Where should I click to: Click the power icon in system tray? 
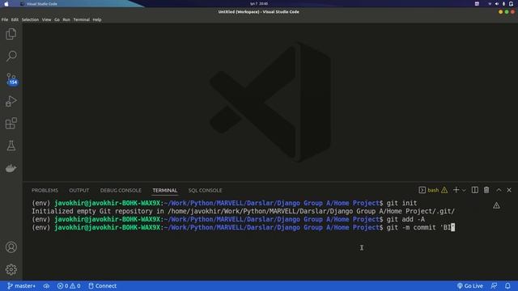[x=511, y=3]
